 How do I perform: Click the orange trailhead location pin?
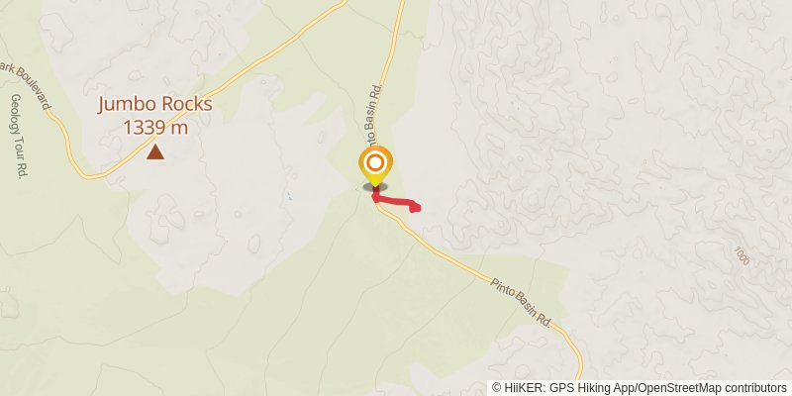375,166
